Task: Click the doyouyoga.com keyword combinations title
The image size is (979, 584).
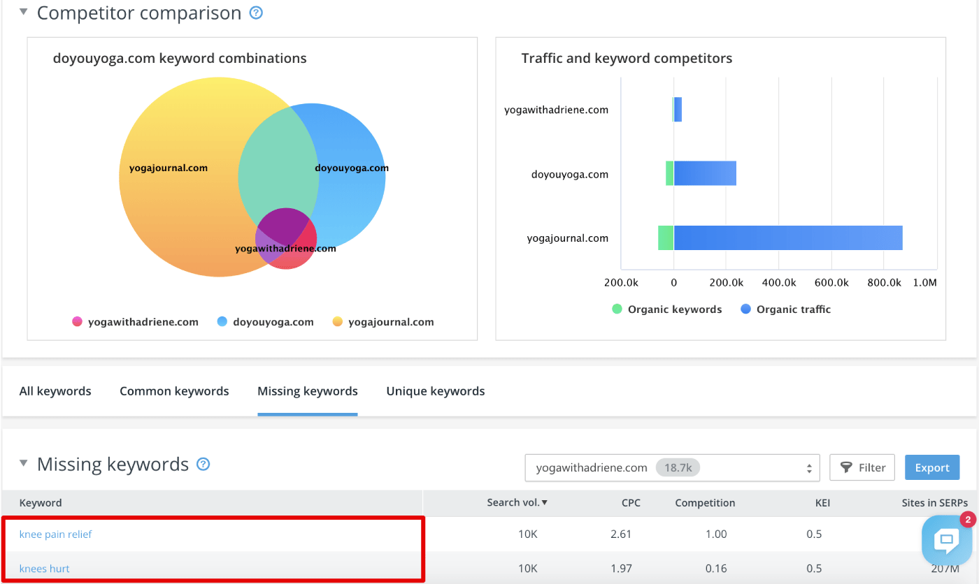Action: pos(180,59)
